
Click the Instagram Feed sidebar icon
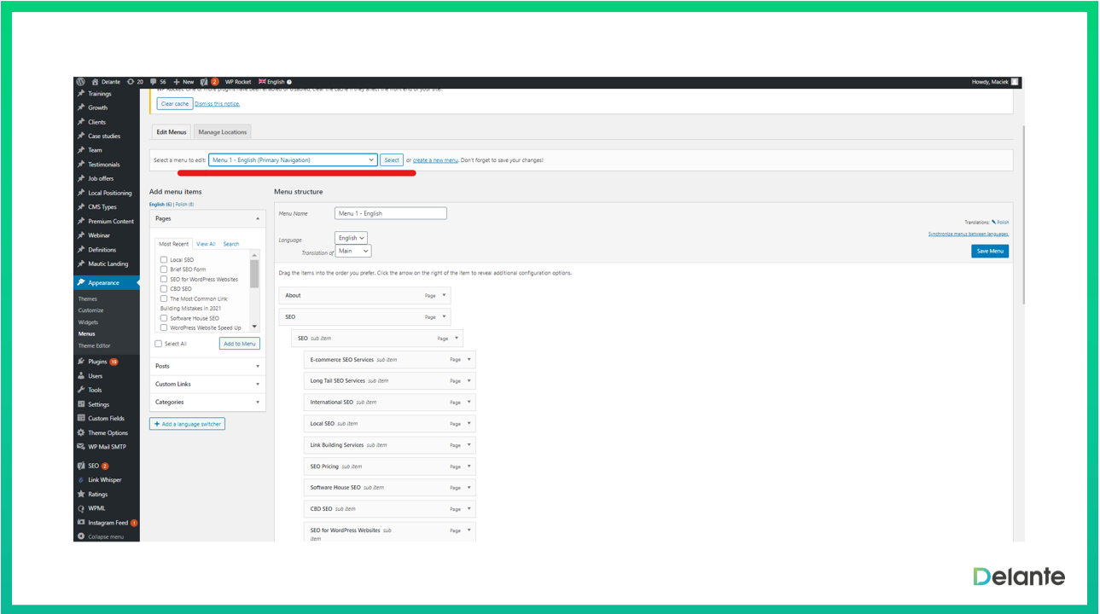(81, 523)
